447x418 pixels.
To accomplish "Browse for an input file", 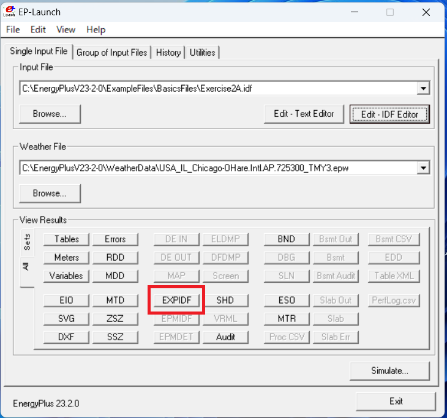I will 50,114.
